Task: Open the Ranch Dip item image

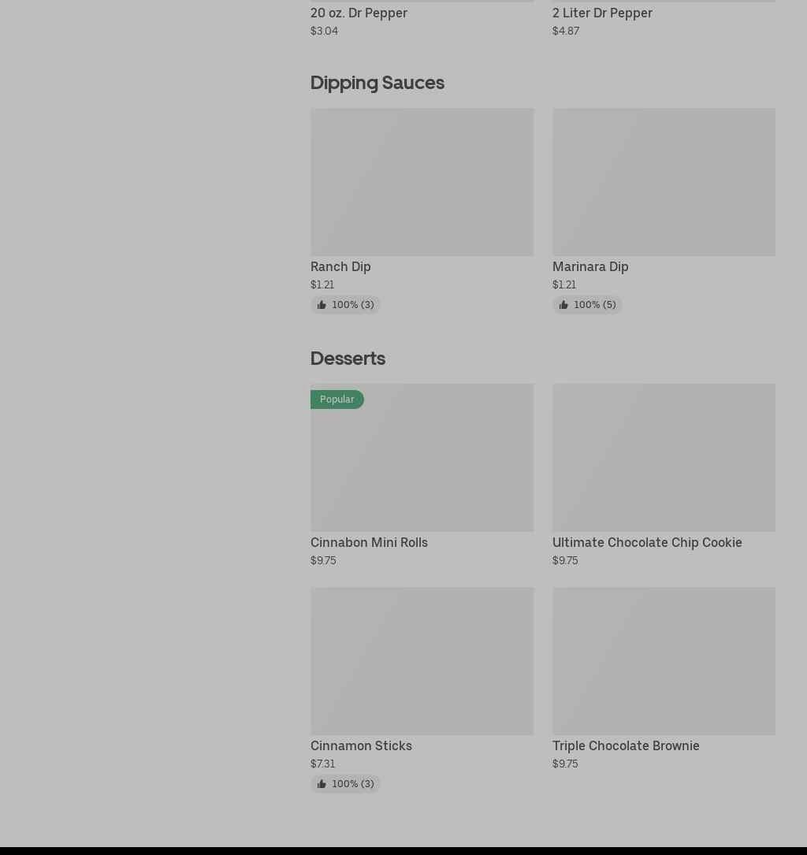Action: [x=422, y=182]
